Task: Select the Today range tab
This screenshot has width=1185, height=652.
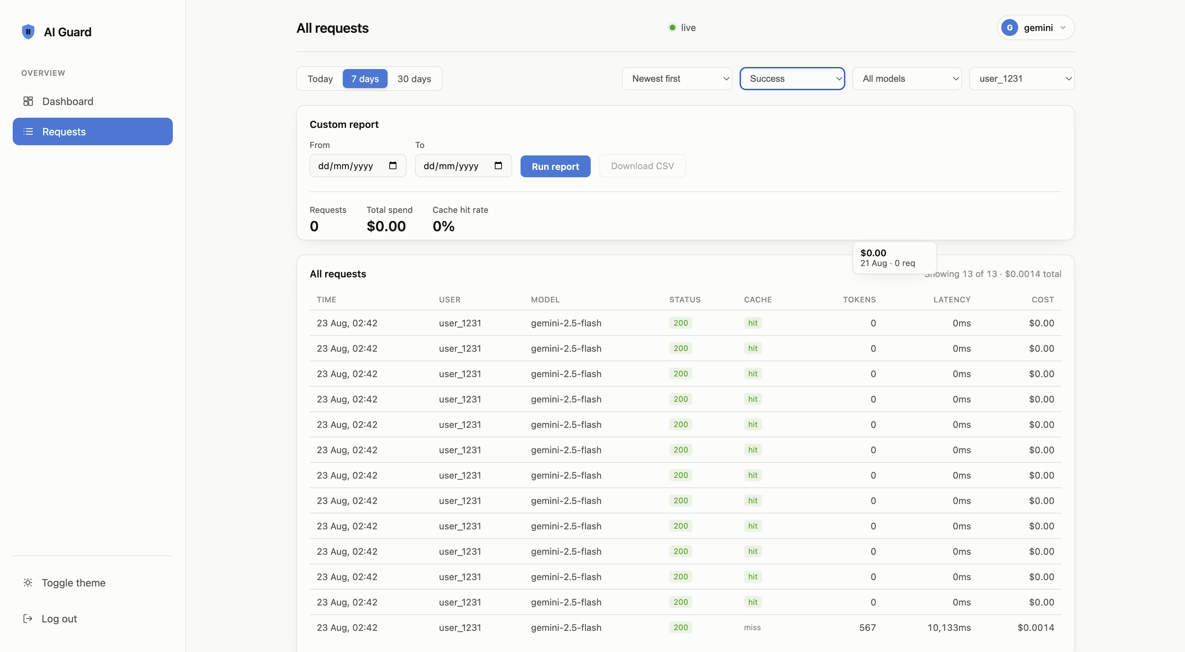Action: point(320,79)
